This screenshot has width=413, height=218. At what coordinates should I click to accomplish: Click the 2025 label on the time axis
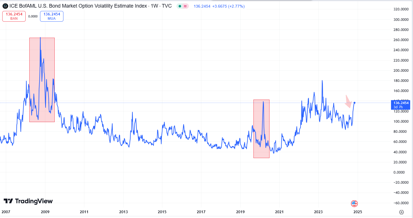357,212
